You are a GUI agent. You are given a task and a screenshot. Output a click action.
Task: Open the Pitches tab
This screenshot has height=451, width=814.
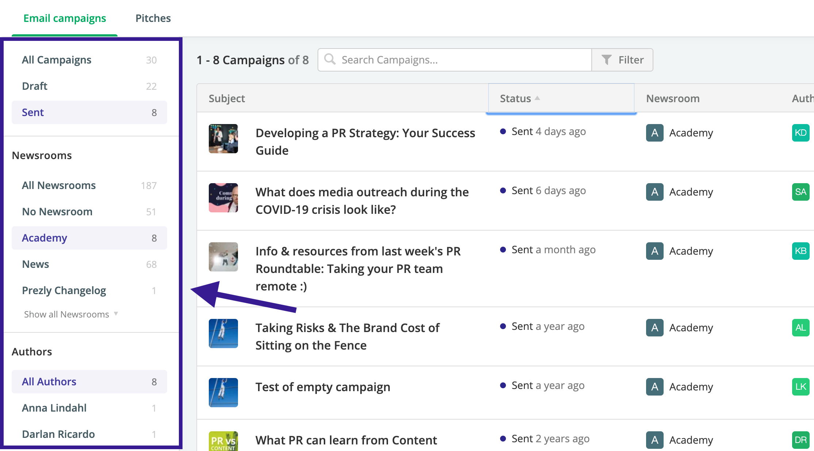click(x=153, y=18)
